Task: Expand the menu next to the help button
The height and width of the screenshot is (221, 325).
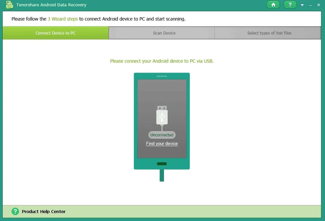Action: click(x=302, y=5)
